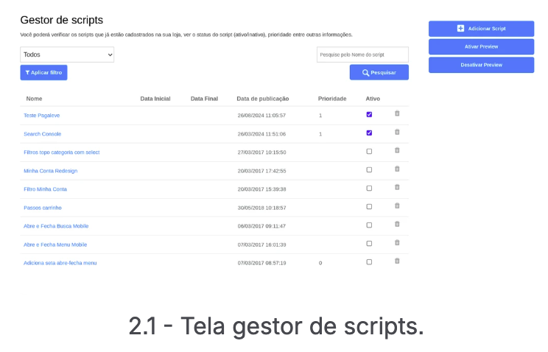Image resolution: width=548 pixels, height=352 pixels.
Task: Click the Aplicar filtro button
Action: (x=43, y=72)
